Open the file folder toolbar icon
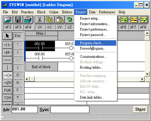The image size is (151, 121). click(8, 19)
